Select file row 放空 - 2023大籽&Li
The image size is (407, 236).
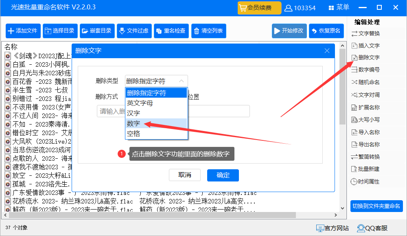coord(38,175)
